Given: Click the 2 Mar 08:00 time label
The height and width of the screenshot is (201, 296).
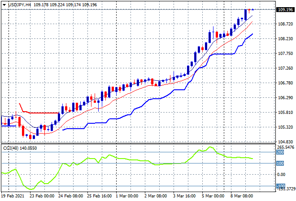Looking at the screenshot, I should [x=156, y=196].
